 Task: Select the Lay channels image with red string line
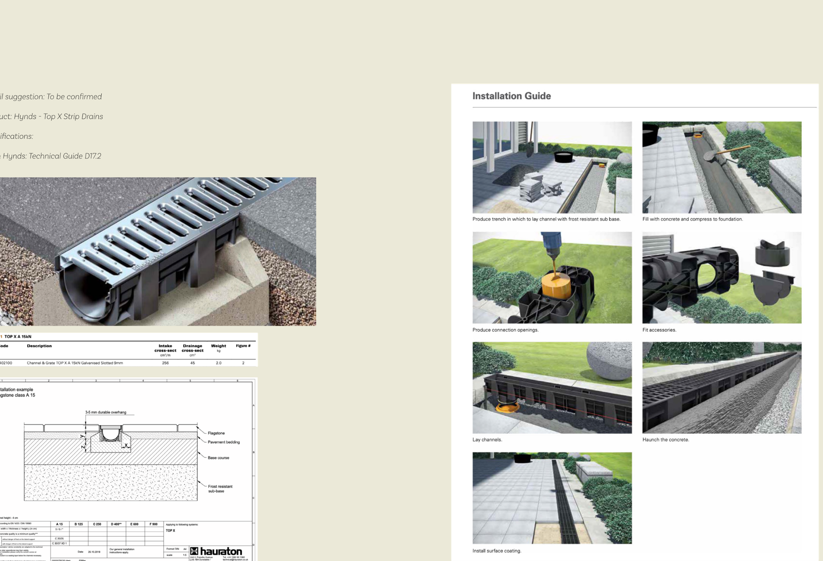click(552, 388)
